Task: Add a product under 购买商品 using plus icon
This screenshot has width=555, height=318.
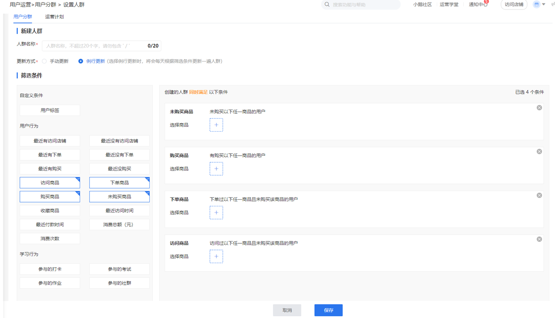Action: (216, 169)
